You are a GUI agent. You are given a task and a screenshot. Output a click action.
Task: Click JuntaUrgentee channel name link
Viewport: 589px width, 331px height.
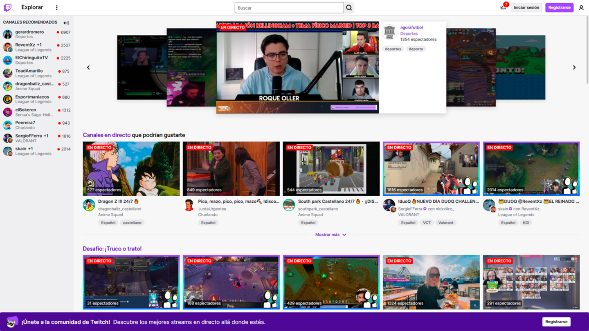212,209
